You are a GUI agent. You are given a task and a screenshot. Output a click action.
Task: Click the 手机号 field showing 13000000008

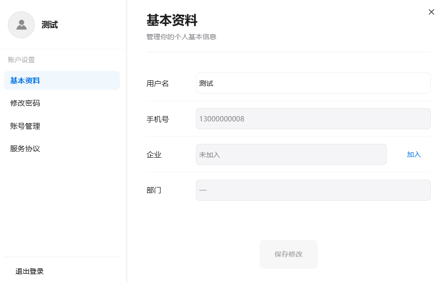(x=313, y=118)
